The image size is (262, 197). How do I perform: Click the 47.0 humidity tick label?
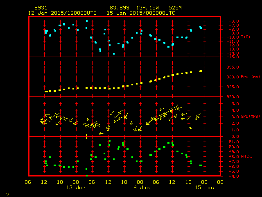[234, 162]
